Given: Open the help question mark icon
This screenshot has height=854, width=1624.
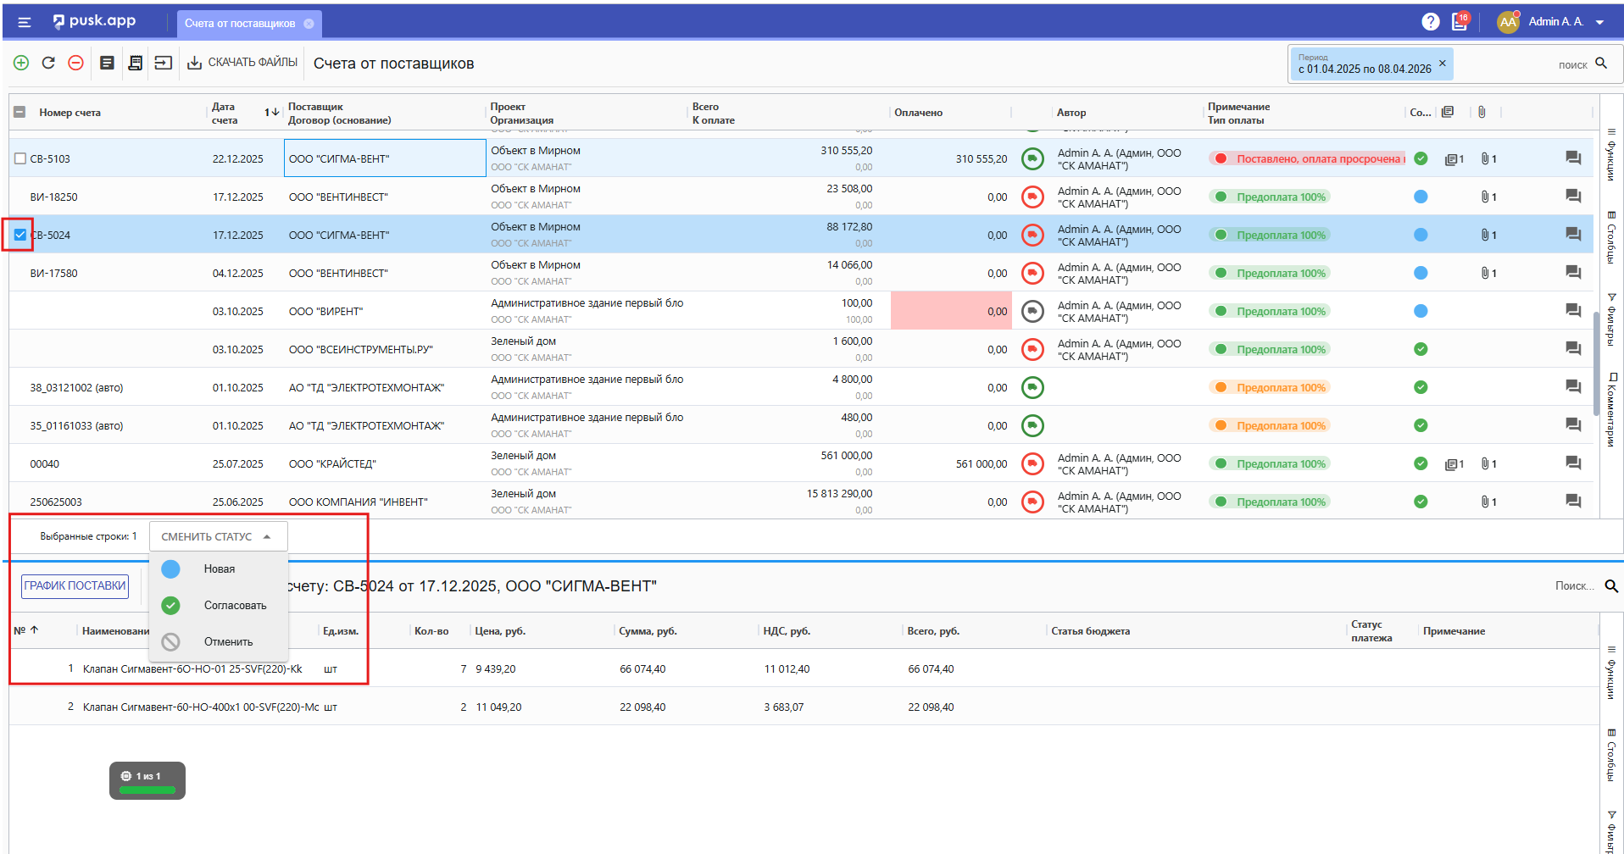Looking at the screenshot, I should click(x=1430, y=22).
